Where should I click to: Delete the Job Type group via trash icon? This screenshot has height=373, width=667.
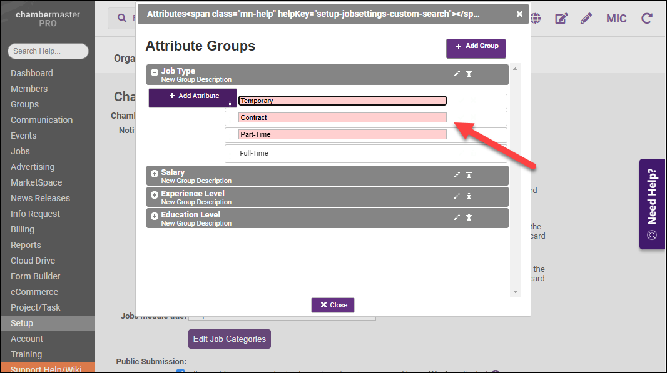(x=469, y=74)
